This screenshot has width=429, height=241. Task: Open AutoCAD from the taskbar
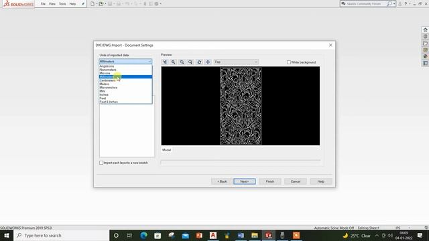[213, 235]
